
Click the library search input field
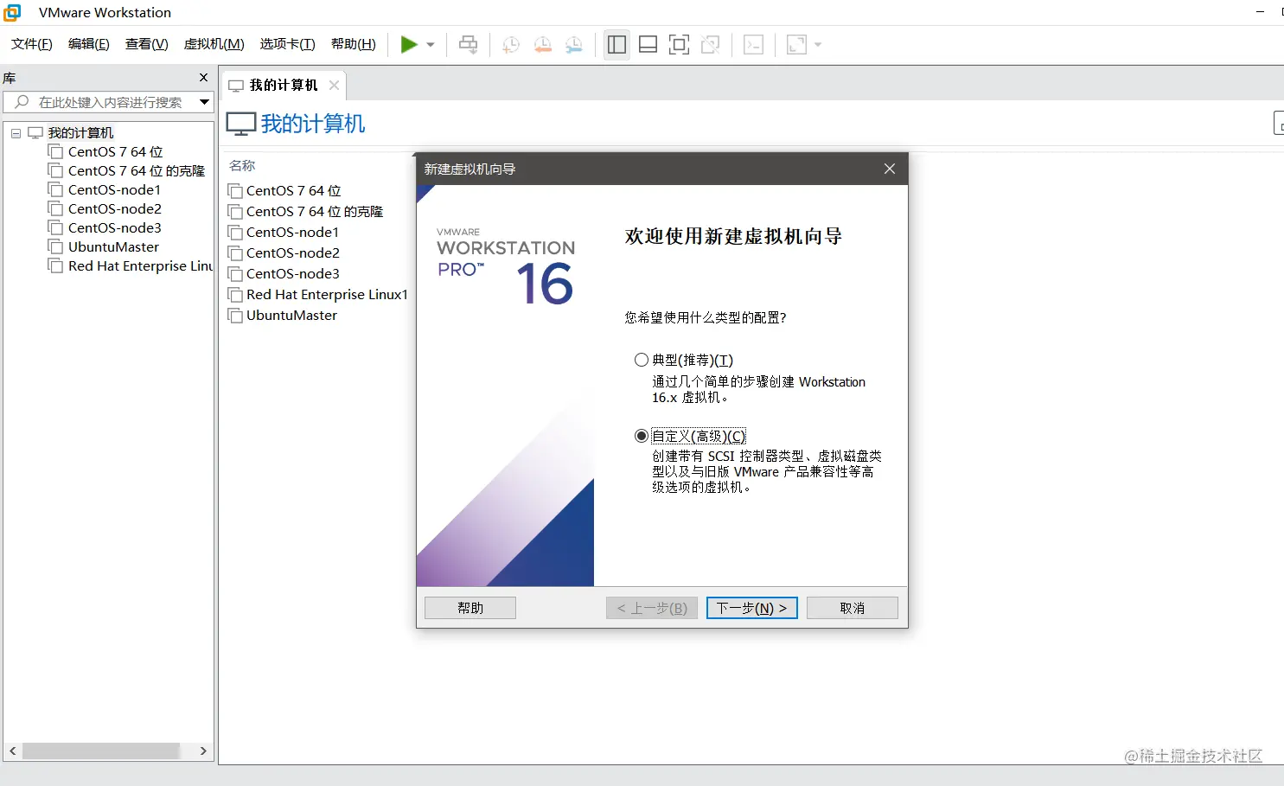tap(109, 102)
